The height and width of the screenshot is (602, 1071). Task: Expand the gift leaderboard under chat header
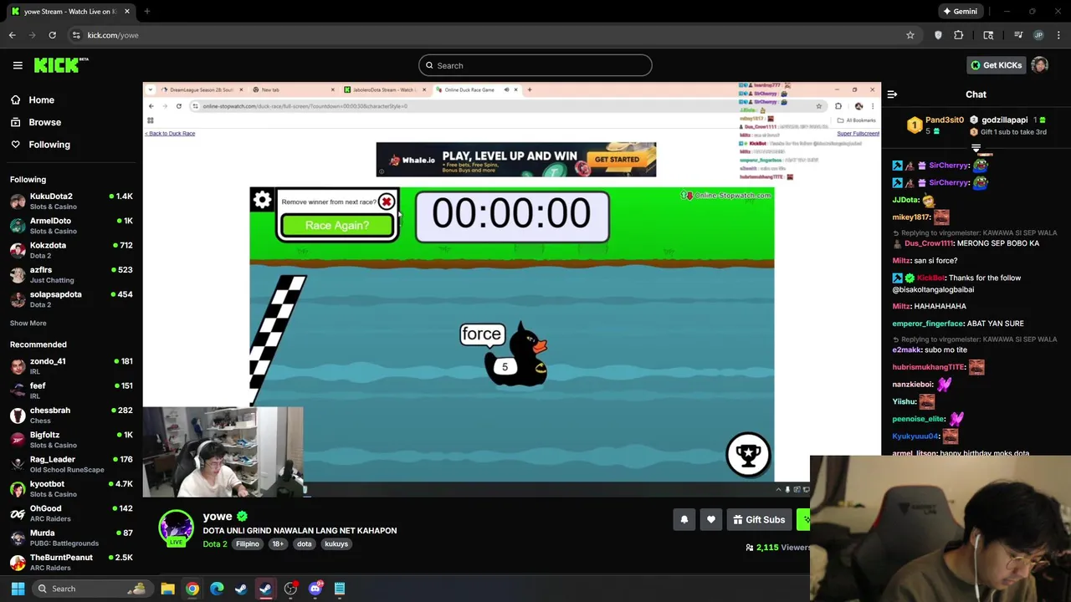[976, 148]
